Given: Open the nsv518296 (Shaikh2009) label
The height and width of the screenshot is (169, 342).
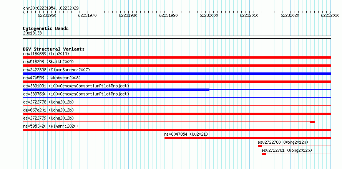Looking at the screenshot, I should click(x=48, y=62).
